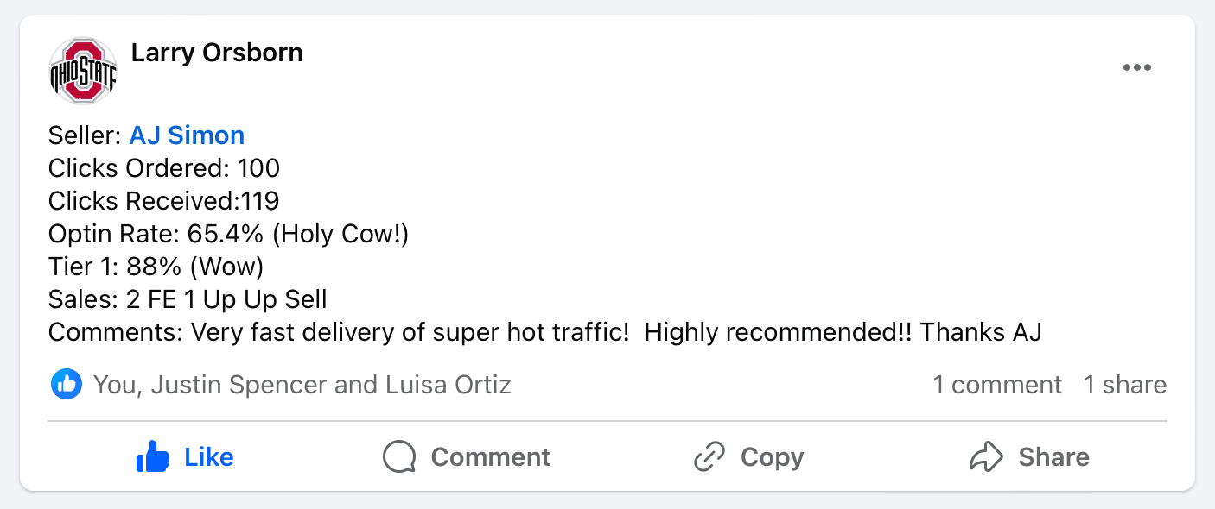Open the post options three-dot menu

(x=1136, y=68)
